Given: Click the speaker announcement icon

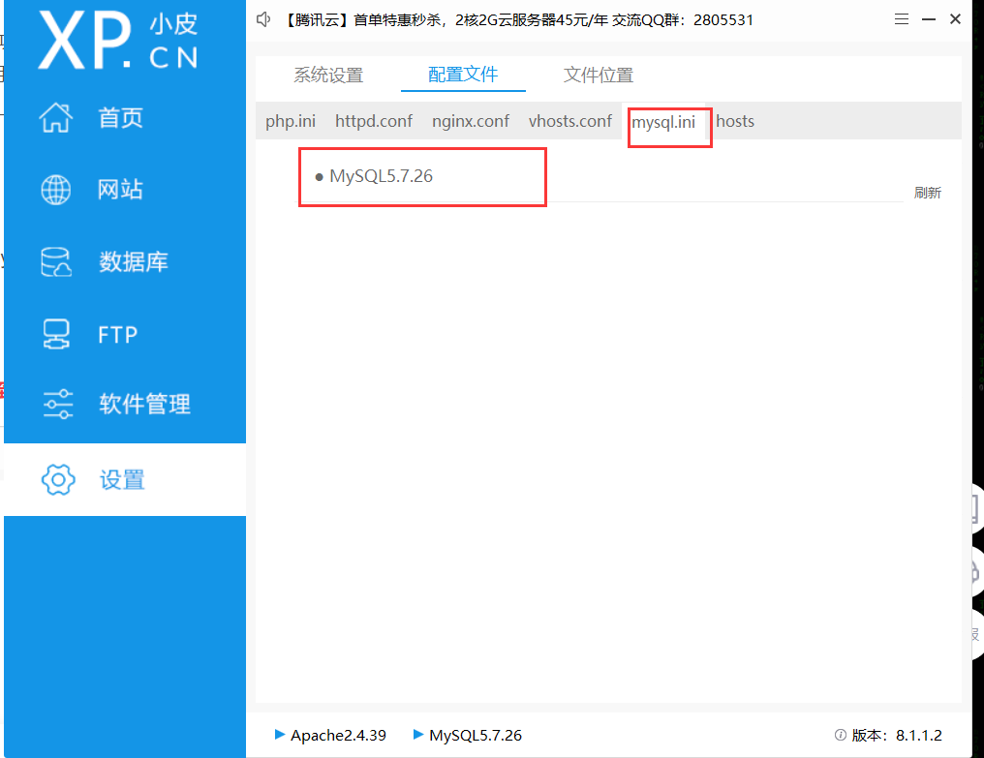Looking at the screenshot, I should click(x=263, y=19).
